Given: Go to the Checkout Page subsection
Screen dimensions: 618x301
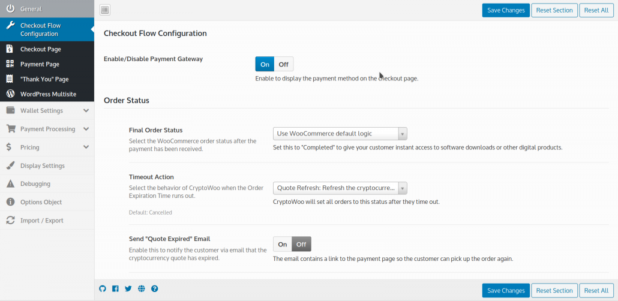Looking at the screenshot, I should [x=47, y=49].
